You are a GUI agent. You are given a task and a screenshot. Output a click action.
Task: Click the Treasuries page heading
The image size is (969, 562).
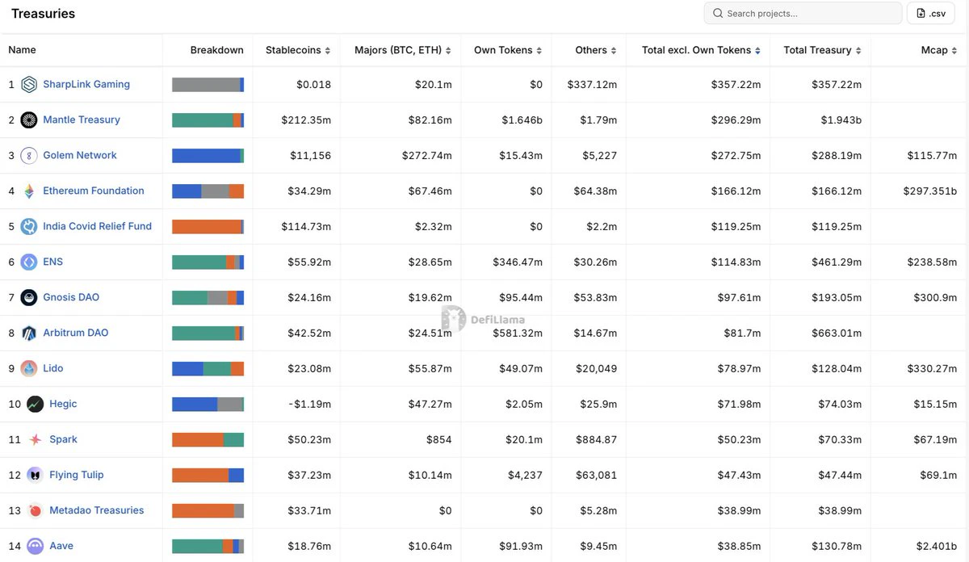click(44, 14)
